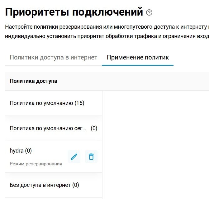
Task: Select Без доступа в интернет (0) policy
Action: point(44,185)
